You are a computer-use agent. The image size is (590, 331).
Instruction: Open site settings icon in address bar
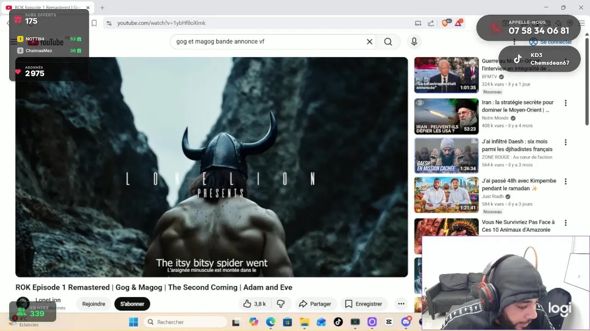[x=108, y=23]
